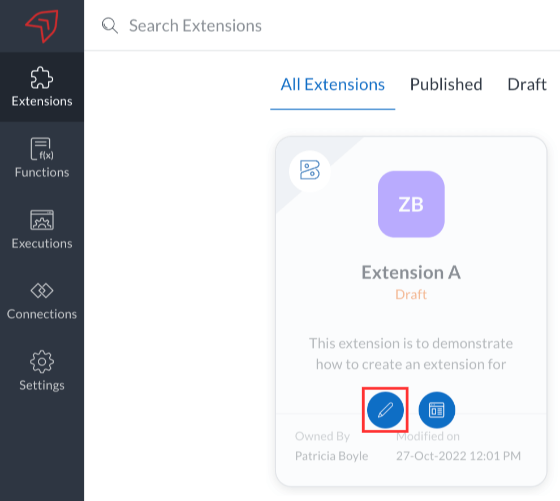The width and height of the screenshot is (560, 501).
Task: Open Settings from the sidebar
Action: tap(42, 371)
